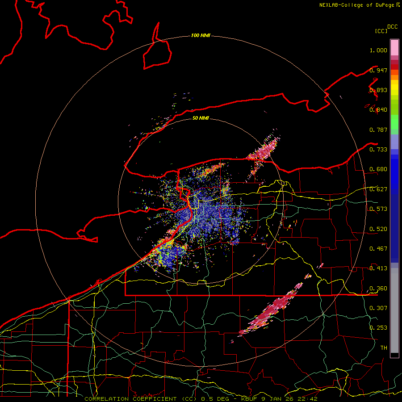Click the Correlation Coefficient caption at bottom

pyautogui.click(x=201, y=399)
